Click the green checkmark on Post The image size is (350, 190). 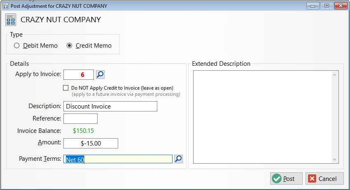pyautogui.click(x=277, y=178)
